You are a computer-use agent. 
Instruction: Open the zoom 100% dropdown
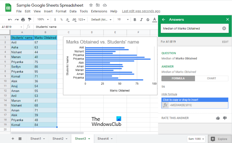[x=43, y=20]
